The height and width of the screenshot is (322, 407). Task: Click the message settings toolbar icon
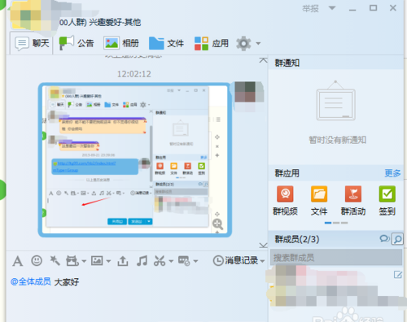pyautogui.click(x=184, y=261)
